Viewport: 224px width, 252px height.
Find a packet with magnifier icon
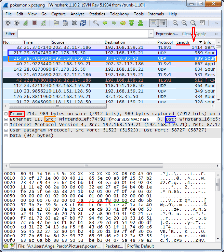click(x=96, y=23)
